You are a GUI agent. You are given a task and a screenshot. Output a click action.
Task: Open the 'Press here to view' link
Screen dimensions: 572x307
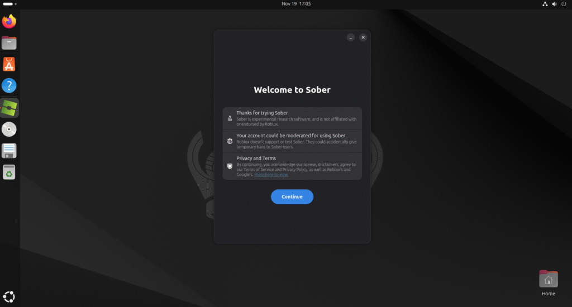271,175
